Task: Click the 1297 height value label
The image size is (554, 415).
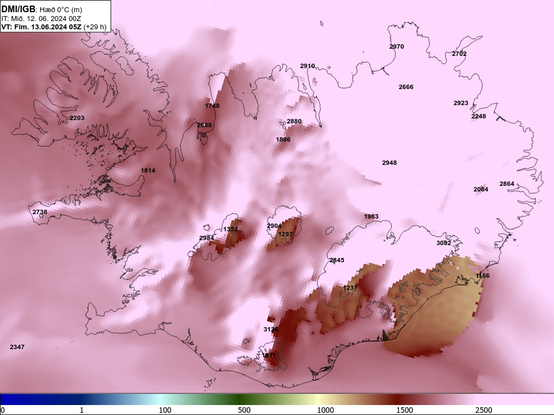Action: coord(285,234)
